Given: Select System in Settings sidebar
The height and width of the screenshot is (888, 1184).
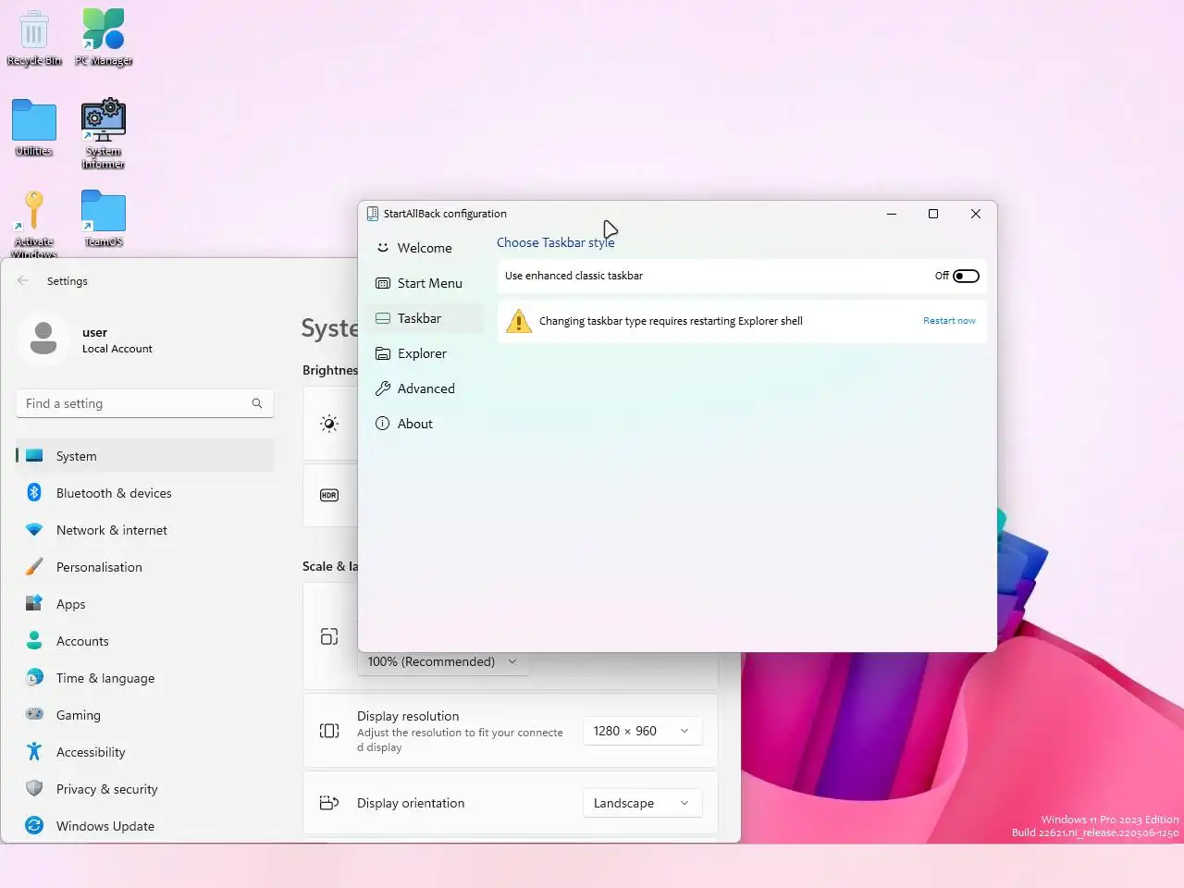Looking at the screenshot, I should coord(145,456).
